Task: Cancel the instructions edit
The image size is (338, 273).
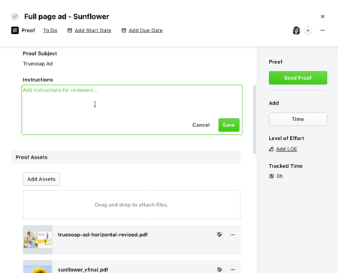Action: point(201,125)
